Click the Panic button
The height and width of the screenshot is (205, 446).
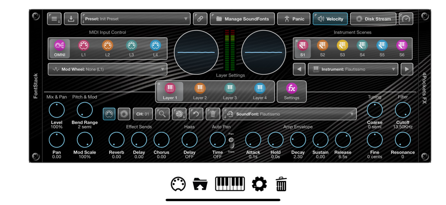294,19
